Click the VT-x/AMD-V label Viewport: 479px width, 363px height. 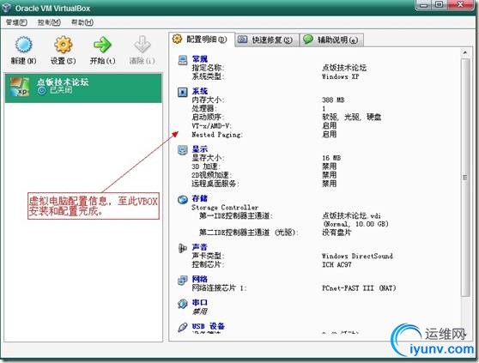tap(211, 125)
